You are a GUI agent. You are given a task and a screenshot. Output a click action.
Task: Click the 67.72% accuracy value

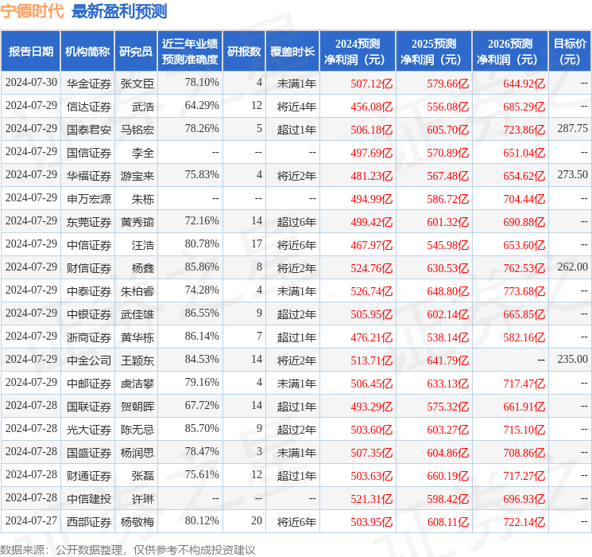point(202,405)
